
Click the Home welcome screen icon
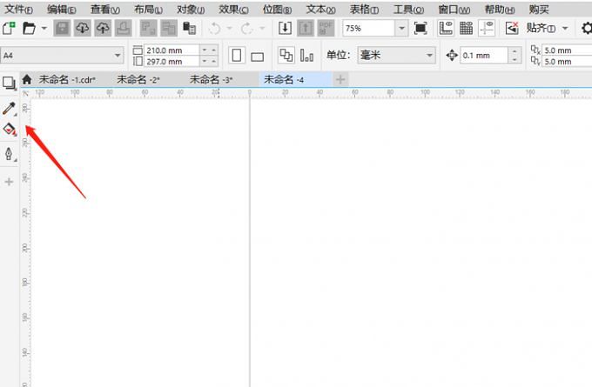coord(27,79)
